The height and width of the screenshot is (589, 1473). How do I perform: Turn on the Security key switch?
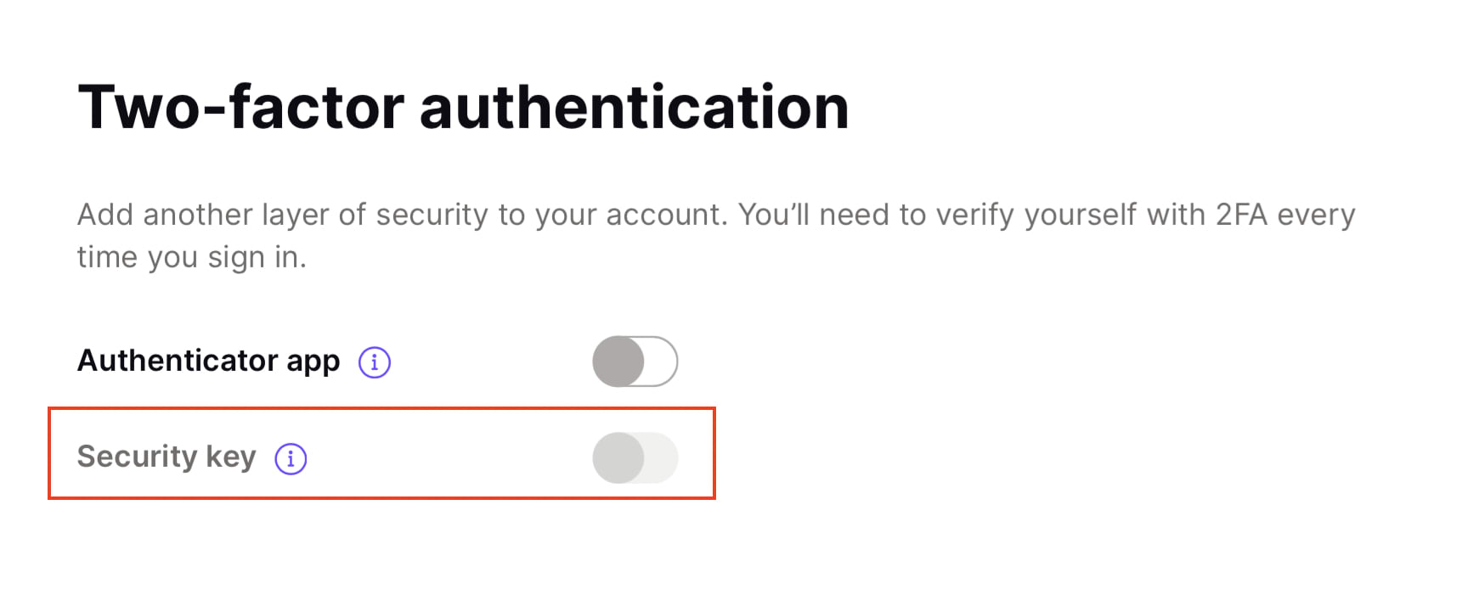pos(635,457)
